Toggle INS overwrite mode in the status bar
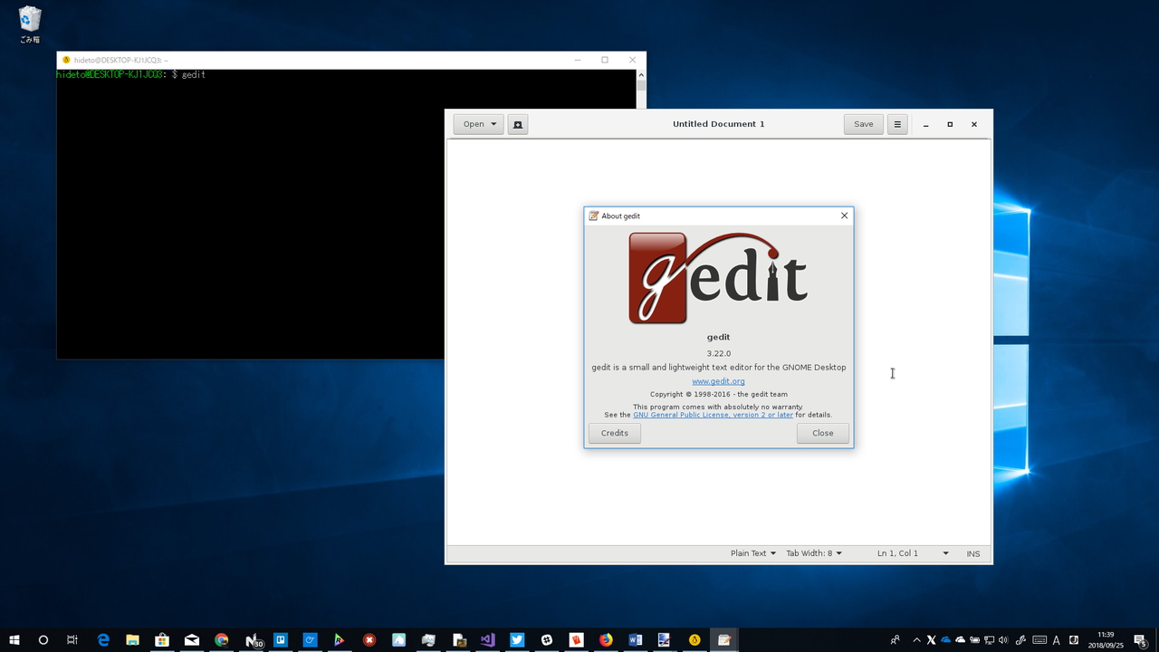The height and width of the screenshot is (652, 1159). (972, 553)
